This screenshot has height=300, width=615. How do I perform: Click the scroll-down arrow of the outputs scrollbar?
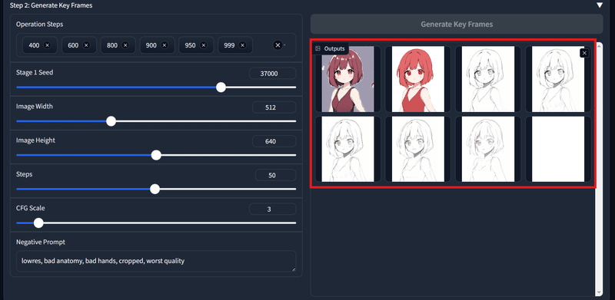pos(599,292)
